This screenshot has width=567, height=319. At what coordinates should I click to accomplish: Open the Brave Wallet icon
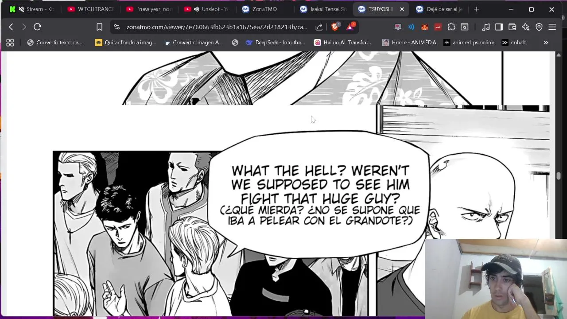coord(512,27)
